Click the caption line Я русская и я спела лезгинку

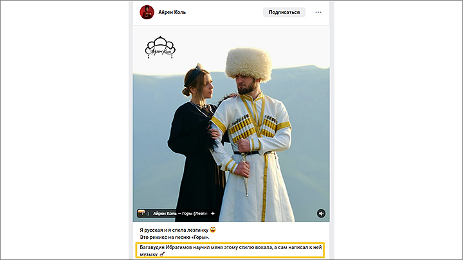tap(174, 230)
